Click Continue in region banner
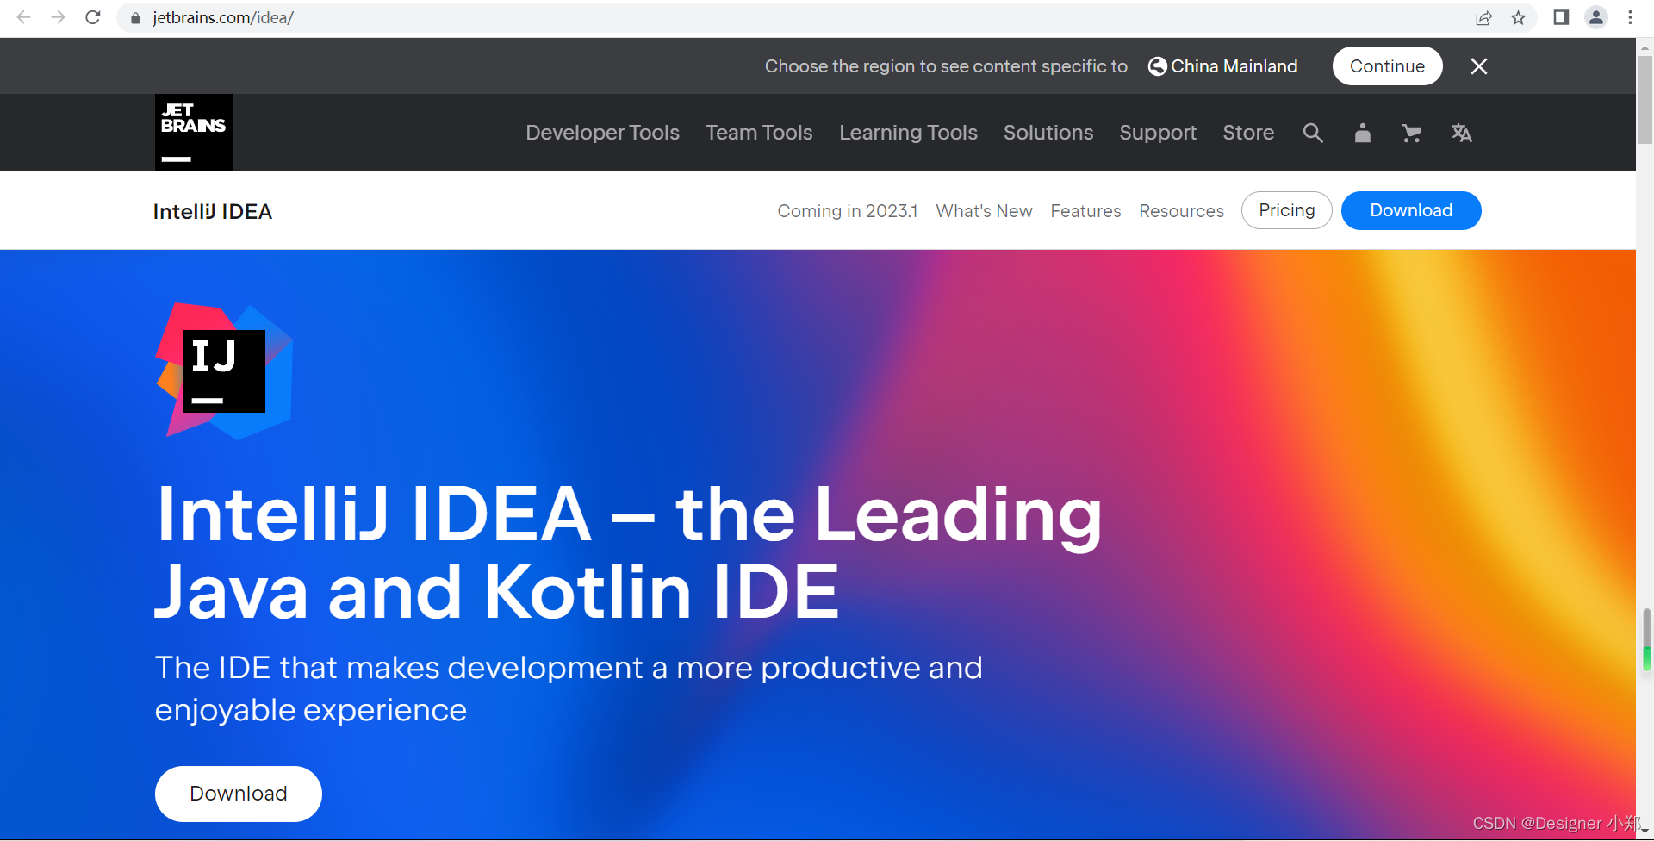 tap(1387, 66)
